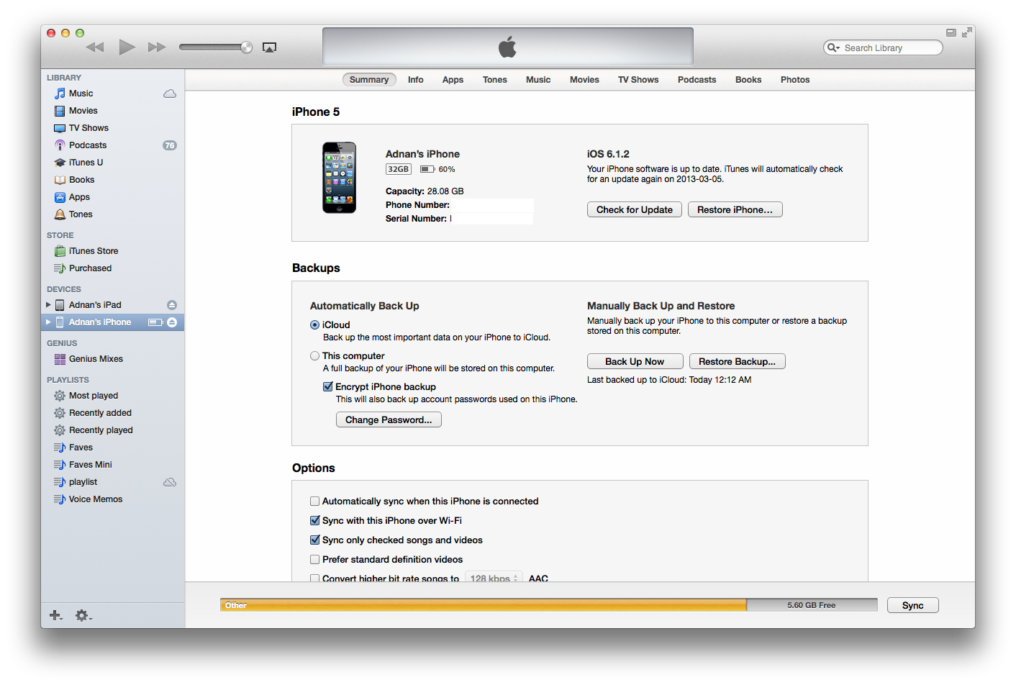Image resolution: width=1016 pixels, height=685 pixels.
Task: Switch to the mini player icon
Action: coord(951,32)
